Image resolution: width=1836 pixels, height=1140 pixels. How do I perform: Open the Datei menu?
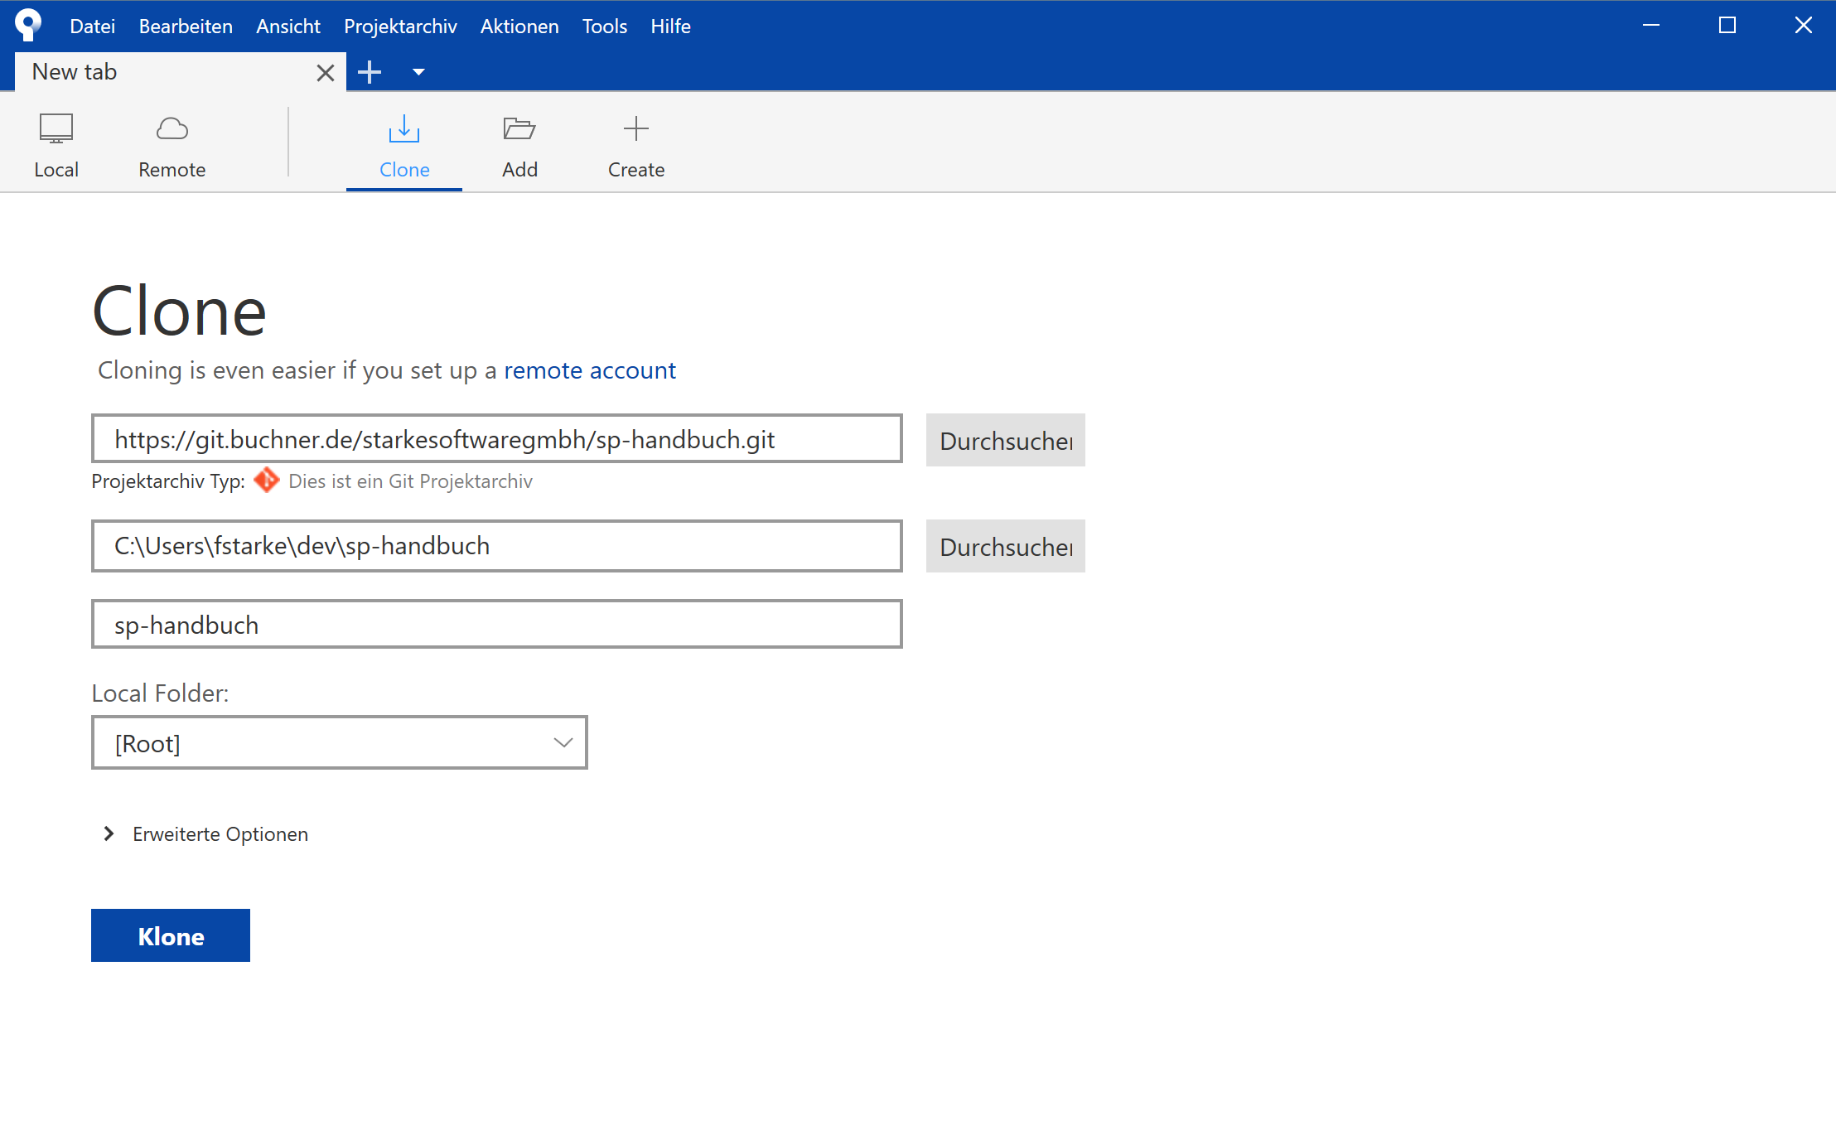(x=92, y=27)
